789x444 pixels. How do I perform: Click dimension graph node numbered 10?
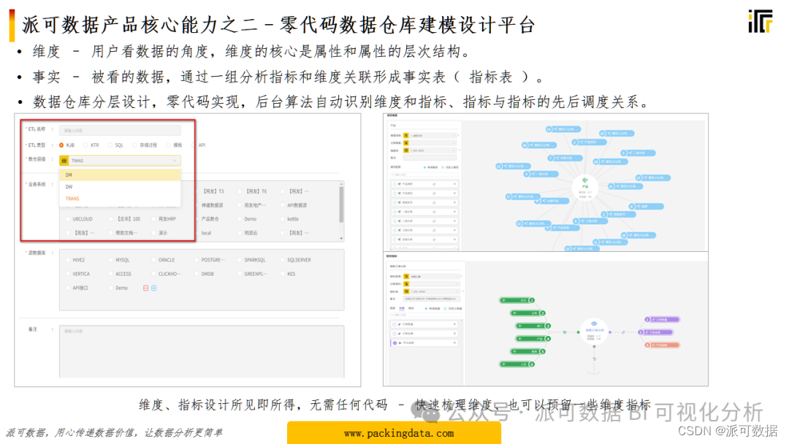(617, 133)
